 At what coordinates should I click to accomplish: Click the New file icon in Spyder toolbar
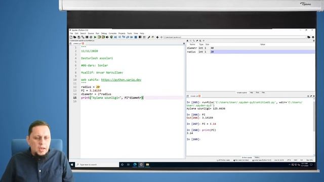tap(71, 37)
